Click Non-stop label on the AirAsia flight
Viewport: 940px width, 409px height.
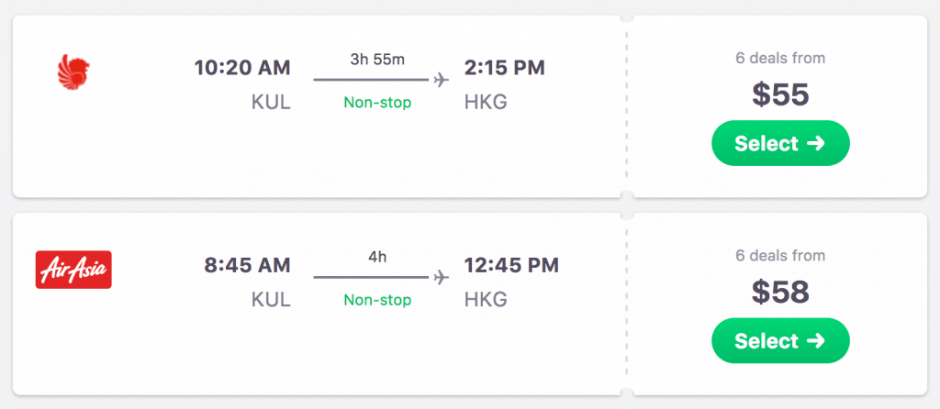click(377, 300)
